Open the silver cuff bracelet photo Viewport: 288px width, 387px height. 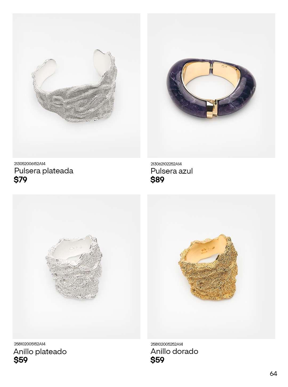[x=76, y=86]
